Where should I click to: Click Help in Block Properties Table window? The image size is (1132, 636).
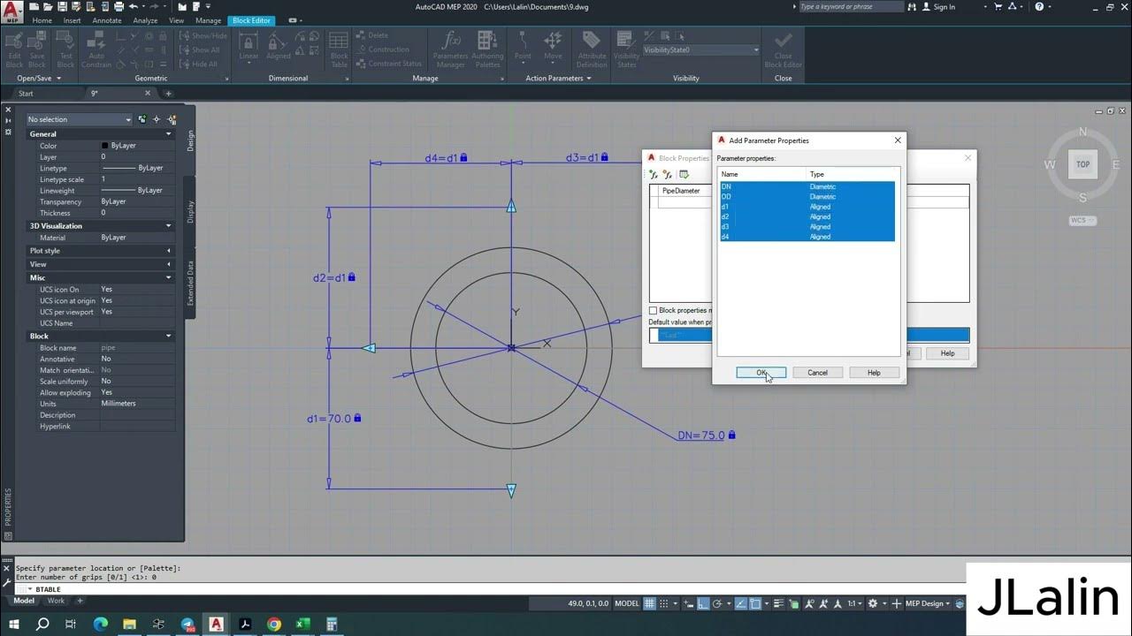point(947,353)
